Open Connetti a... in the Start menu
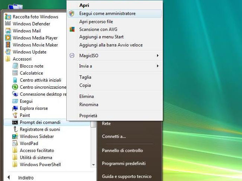242x181 pixels. point(114,136)
